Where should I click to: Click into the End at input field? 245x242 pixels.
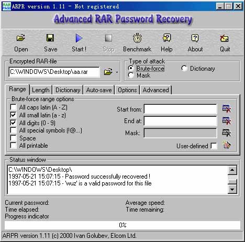(x=181, y=121)
